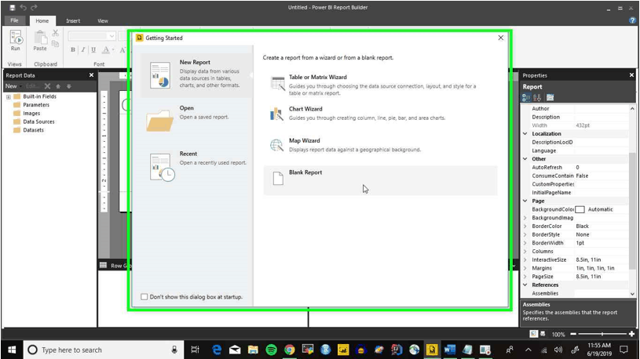Screen dimensions: 640x359
Task: Click the Recent report clock icon
Action: coord(162,167)
